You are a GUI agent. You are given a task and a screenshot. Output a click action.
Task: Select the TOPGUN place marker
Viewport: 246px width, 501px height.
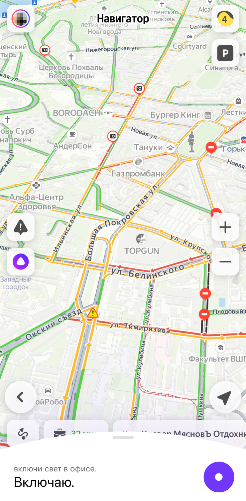(x=142, y=245)
